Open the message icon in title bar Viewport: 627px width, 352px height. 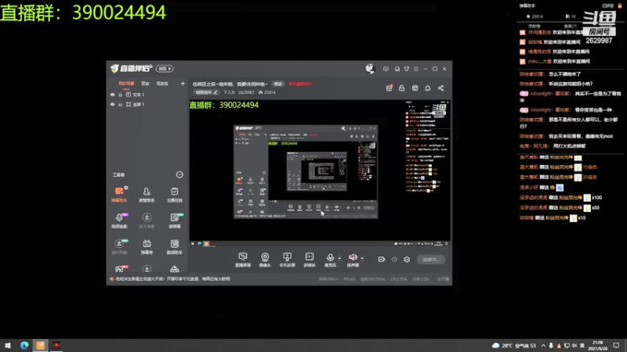386,69
